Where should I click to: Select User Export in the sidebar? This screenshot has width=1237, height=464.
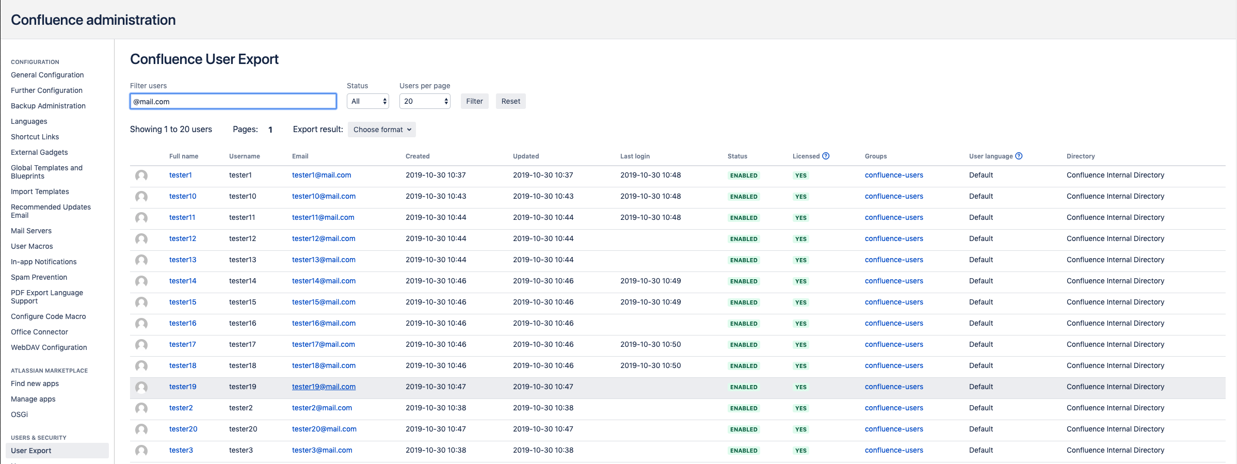31,451
